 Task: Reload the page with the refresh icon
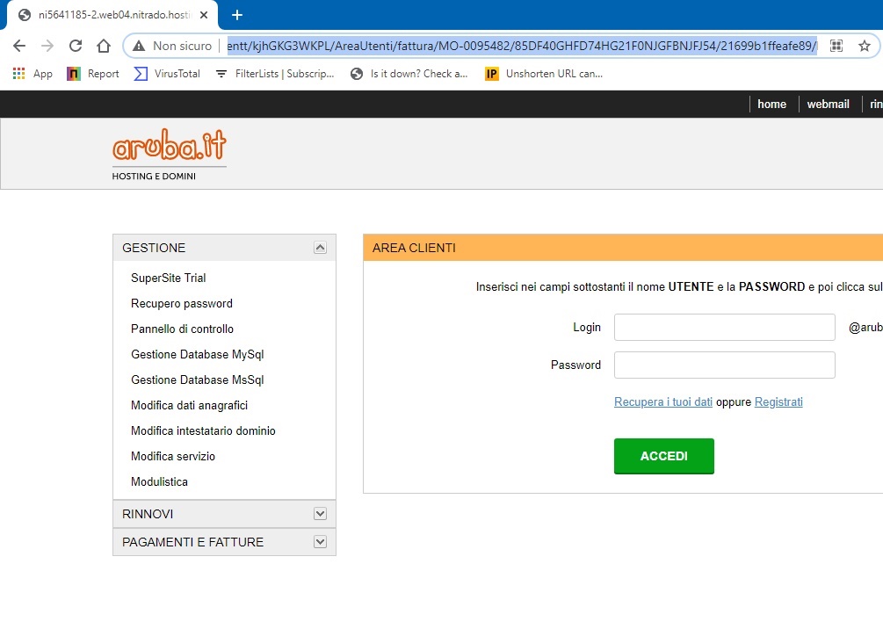76,46
